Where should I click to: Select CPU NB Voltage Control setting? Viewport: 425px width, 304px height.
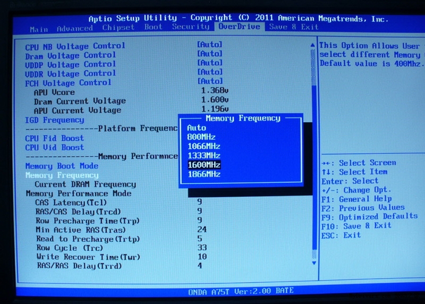[75, 46]
